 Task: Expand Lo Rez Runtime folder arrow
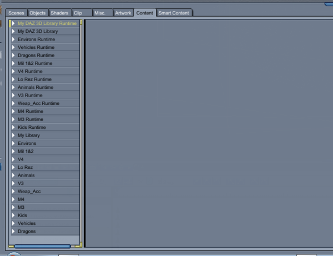(13, 79)
